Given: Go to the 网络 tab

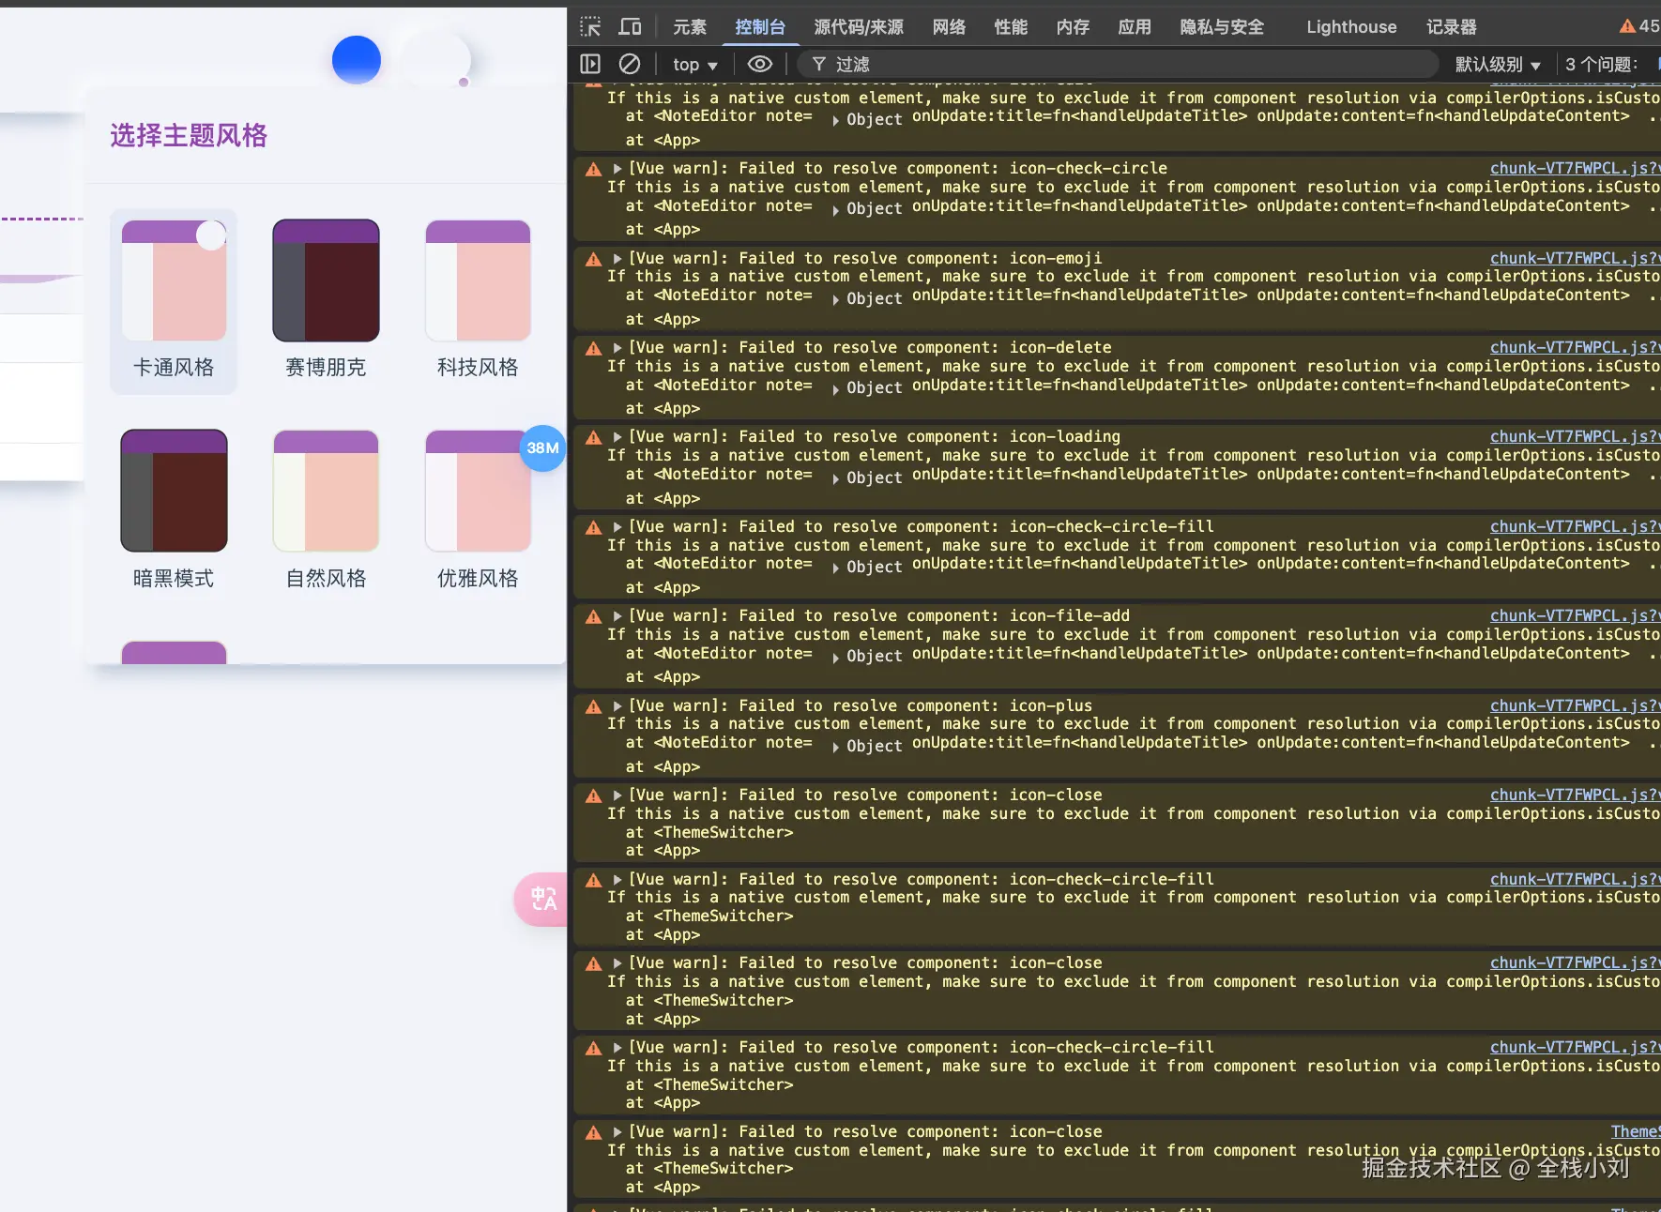Looking at the screenshot, I should click(950, 27).
